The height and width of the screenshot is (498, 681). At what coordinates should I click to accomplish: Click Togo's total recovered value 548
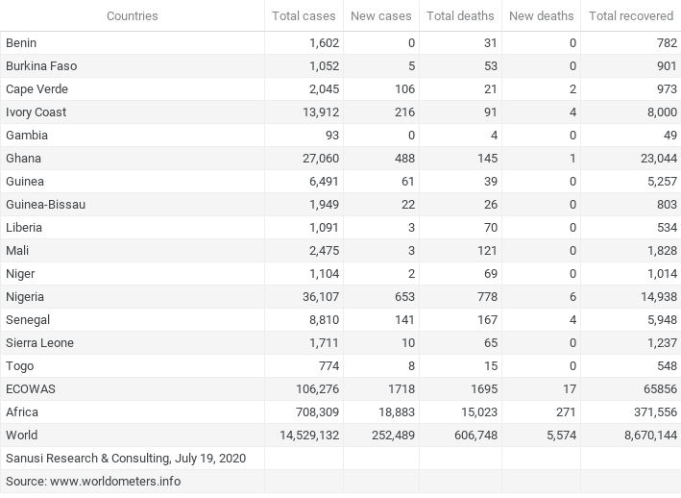point(668,366)
